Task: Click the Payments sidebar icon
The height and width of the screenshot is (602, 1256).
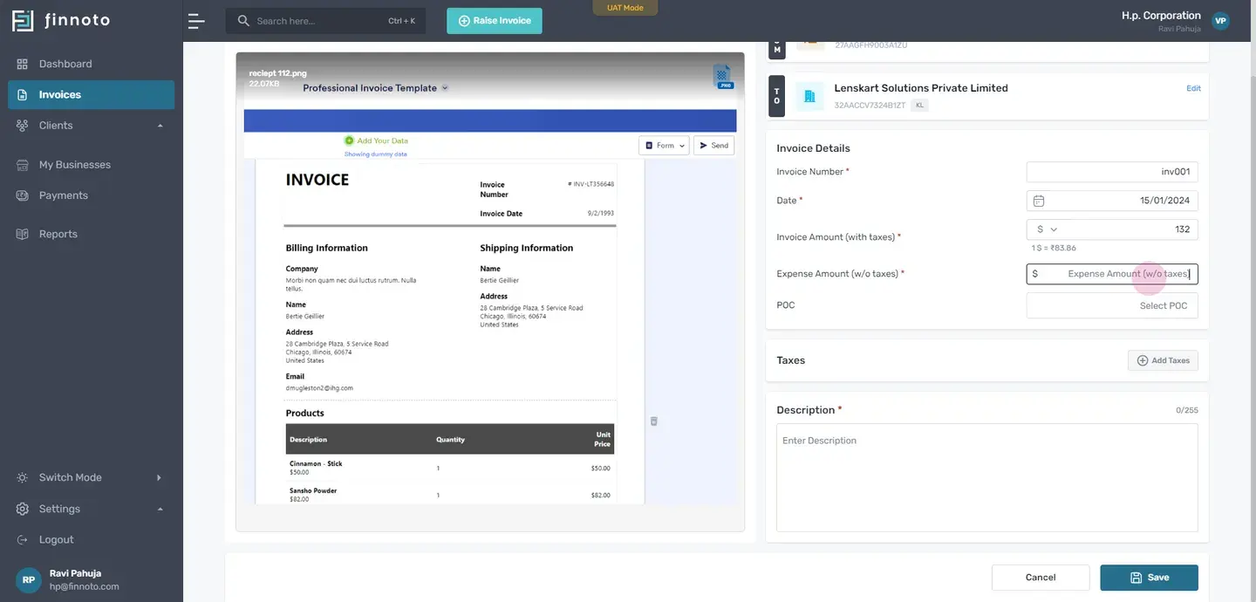Action: [23, 195]
